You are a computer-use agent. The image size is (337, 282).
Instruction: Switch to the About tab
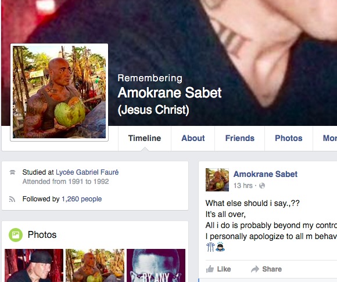coord(193,138)
